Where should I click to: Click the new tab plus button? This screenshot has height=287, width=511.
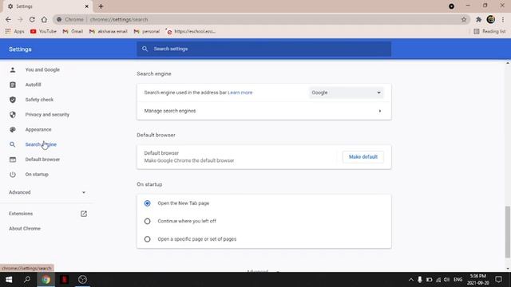pos(101,6)
